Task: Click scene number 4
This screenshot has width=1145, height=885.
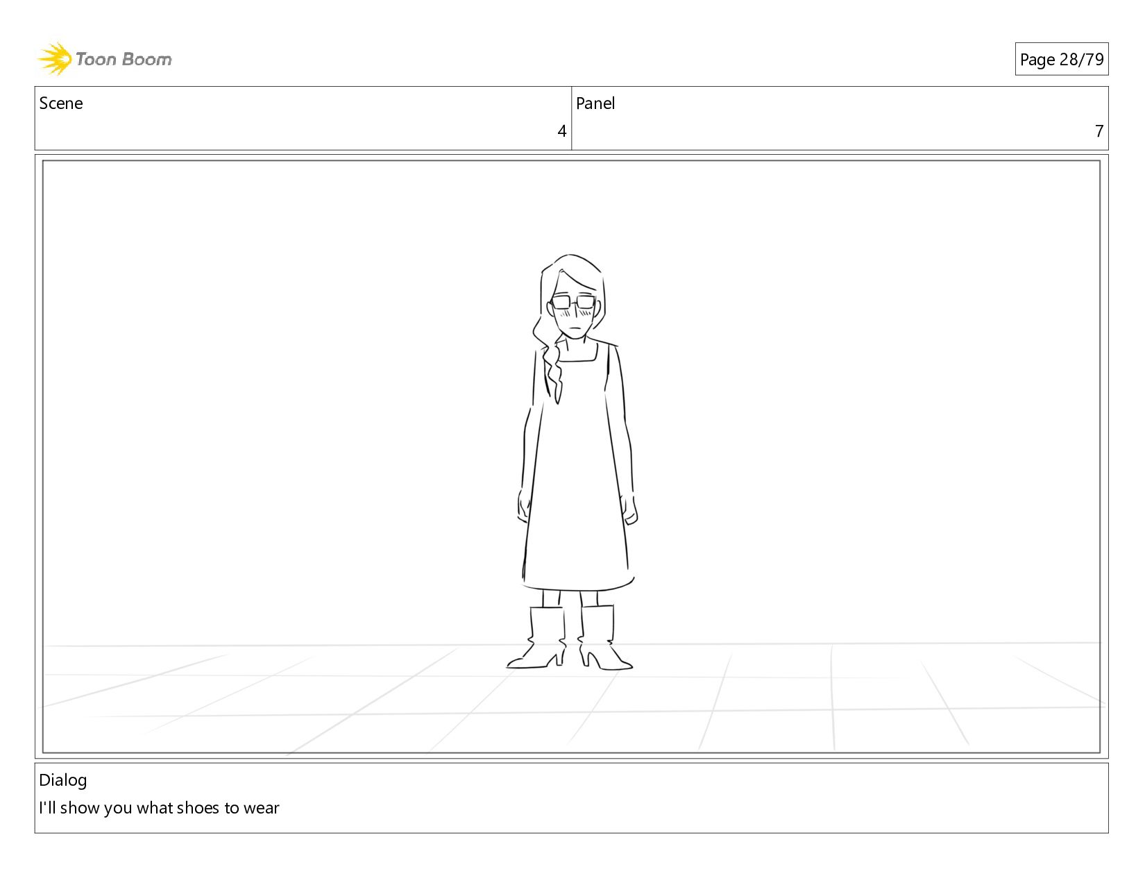Action: [561, 131]
